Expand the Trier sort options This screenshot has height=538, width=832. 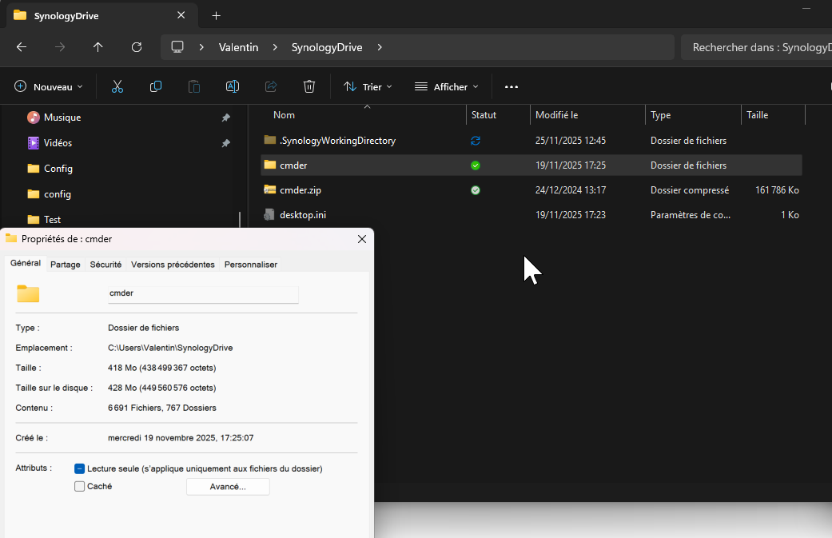pyautogui.click(x=368, y=86)
